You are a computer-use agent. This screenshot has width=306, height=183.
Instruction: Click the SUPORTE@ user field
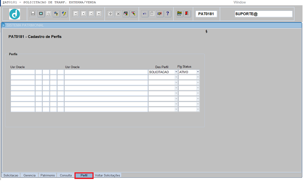point(263,14)
